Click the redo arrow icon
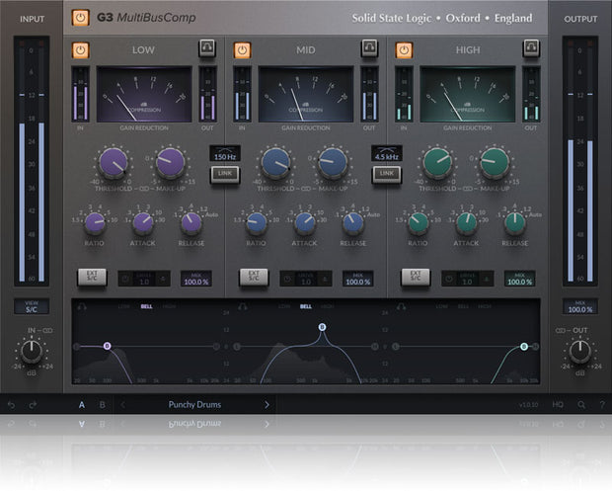This screenshot has height=491, width=612. [x=34, y=405]
